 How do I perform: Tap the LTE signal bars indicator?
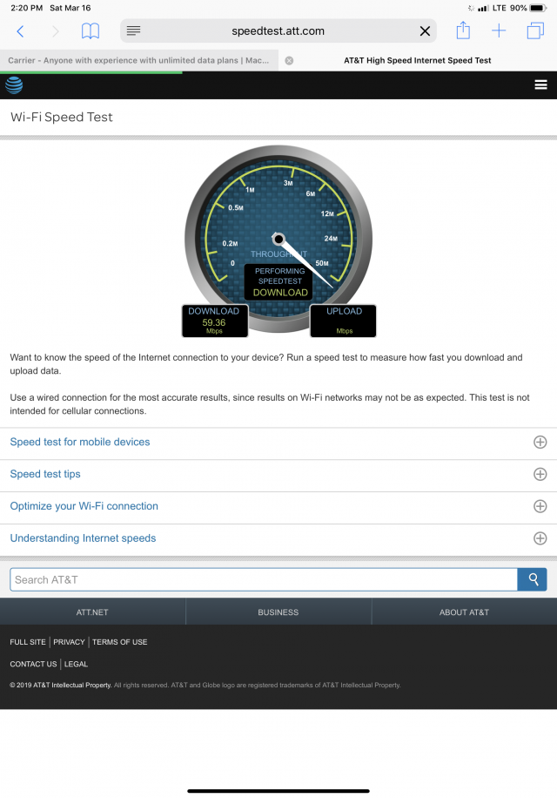click(483, 8)
